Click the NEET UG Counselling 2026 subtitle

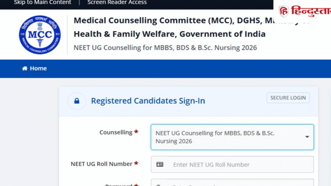165,48
